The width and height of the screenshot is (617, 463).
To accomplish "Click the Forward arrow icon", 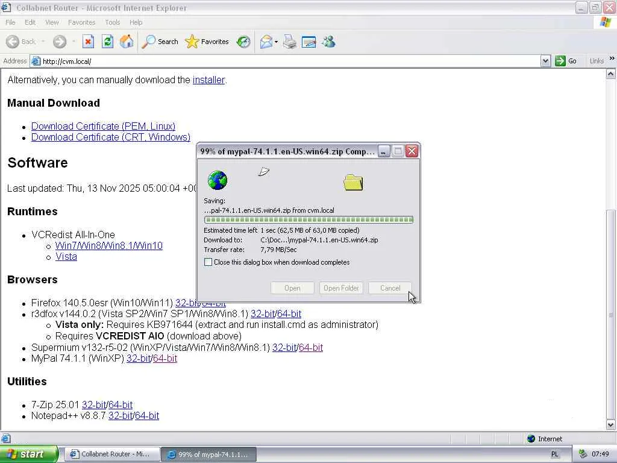I will coord(60,42).
